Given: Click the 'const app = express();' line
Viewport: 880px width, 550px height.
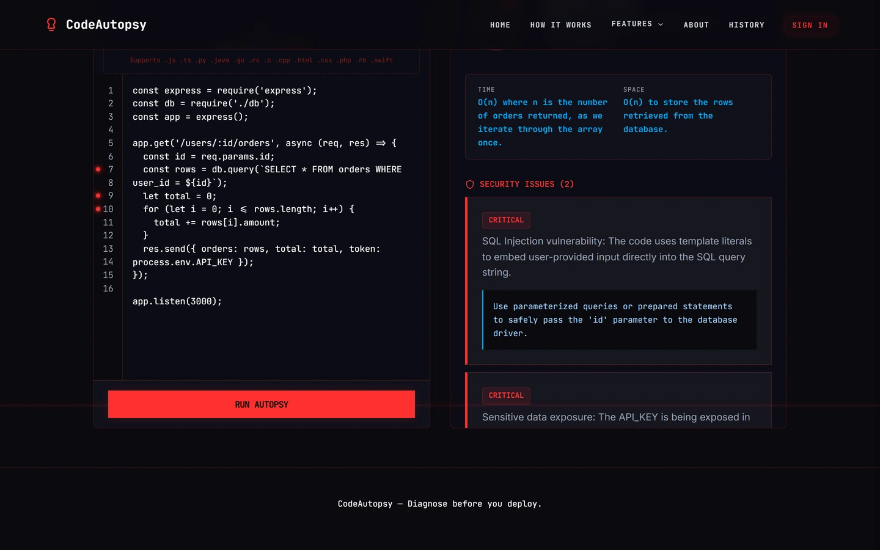Looking at the screenshot, I should tap(191, 117).
